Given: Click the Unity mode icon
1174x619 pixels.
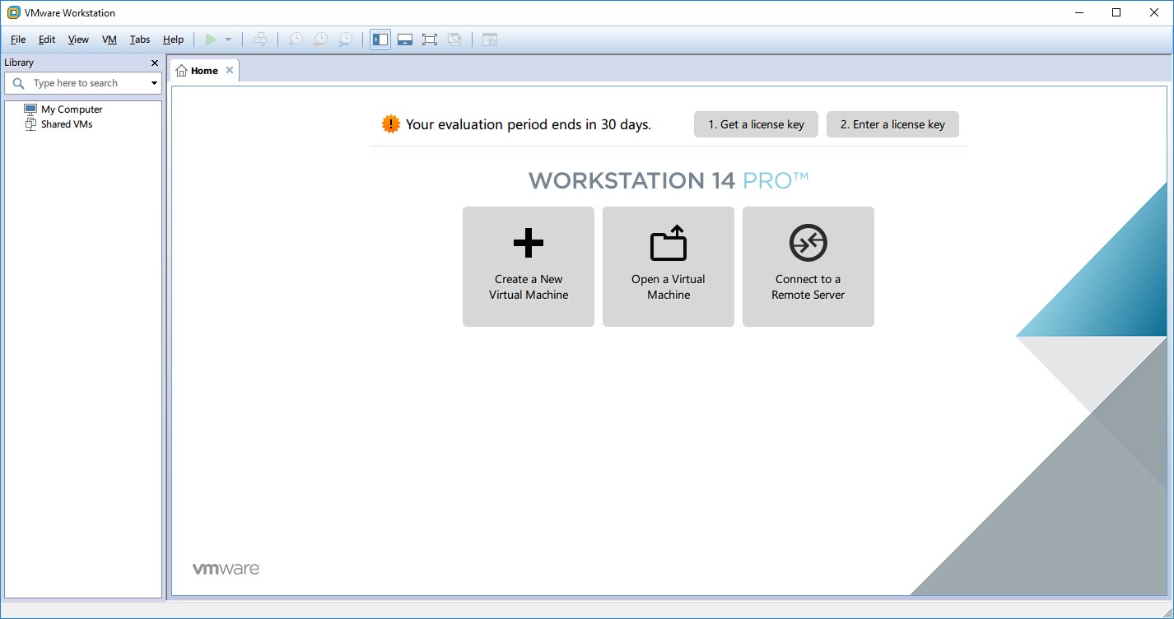Looking at the screenshot, I should tap(455, 39).
